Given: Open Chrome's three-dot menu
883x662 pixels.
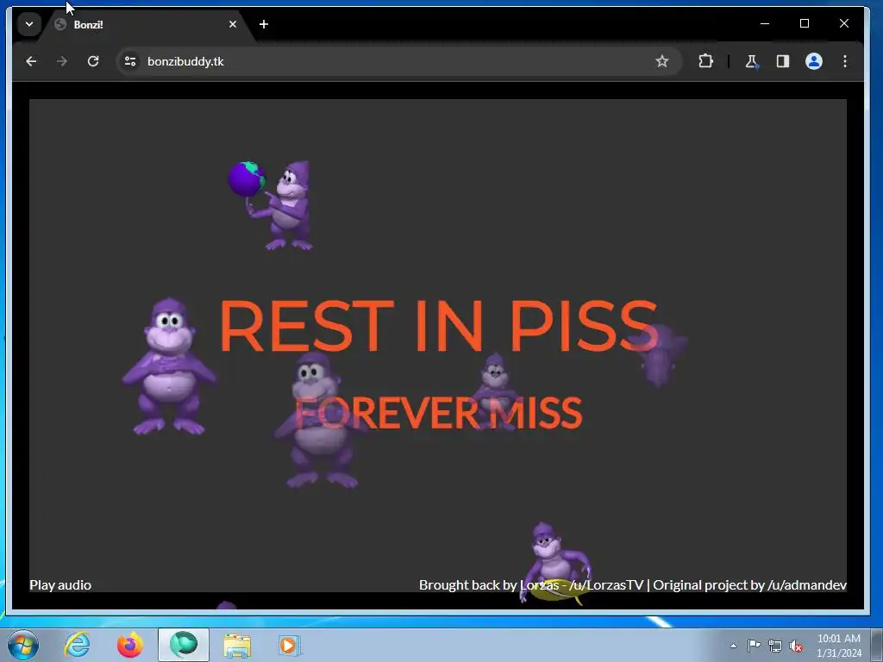Looking at the screenshot, I should [x=845, y=61].
